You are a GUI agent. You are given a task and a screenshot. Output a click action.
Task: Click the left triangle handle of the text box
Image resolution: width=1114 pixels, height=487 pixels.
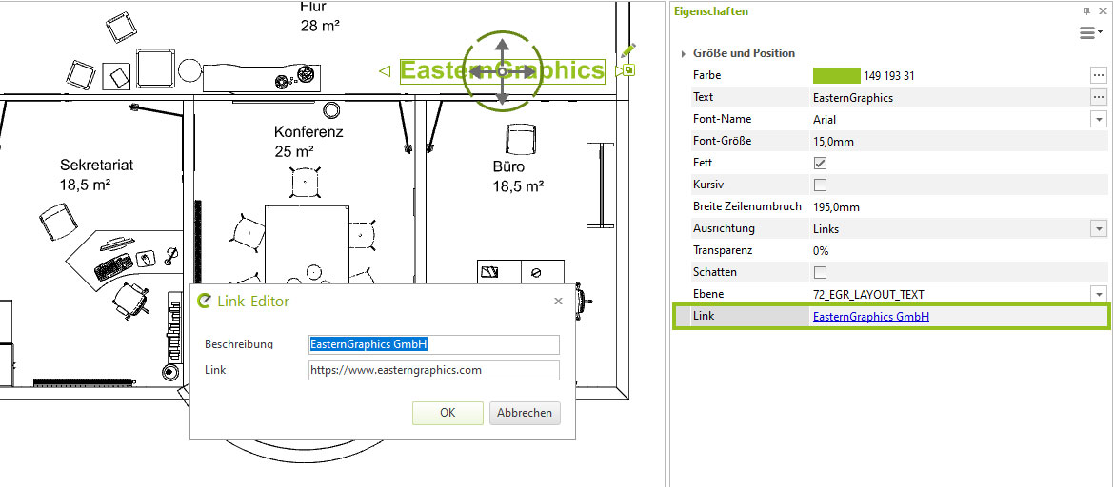point(385,71)
